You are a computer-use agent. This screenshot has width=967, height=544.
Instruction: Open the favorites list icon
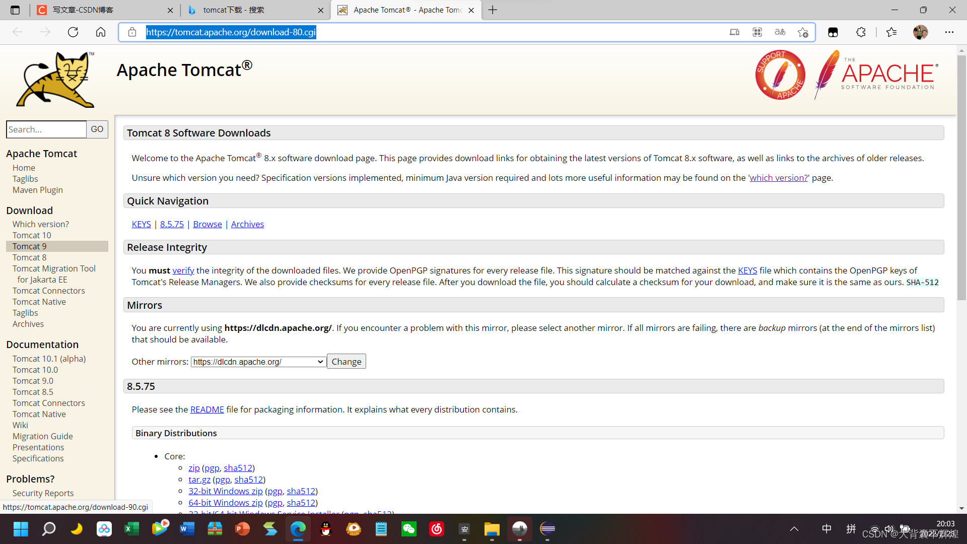point(891,32)
